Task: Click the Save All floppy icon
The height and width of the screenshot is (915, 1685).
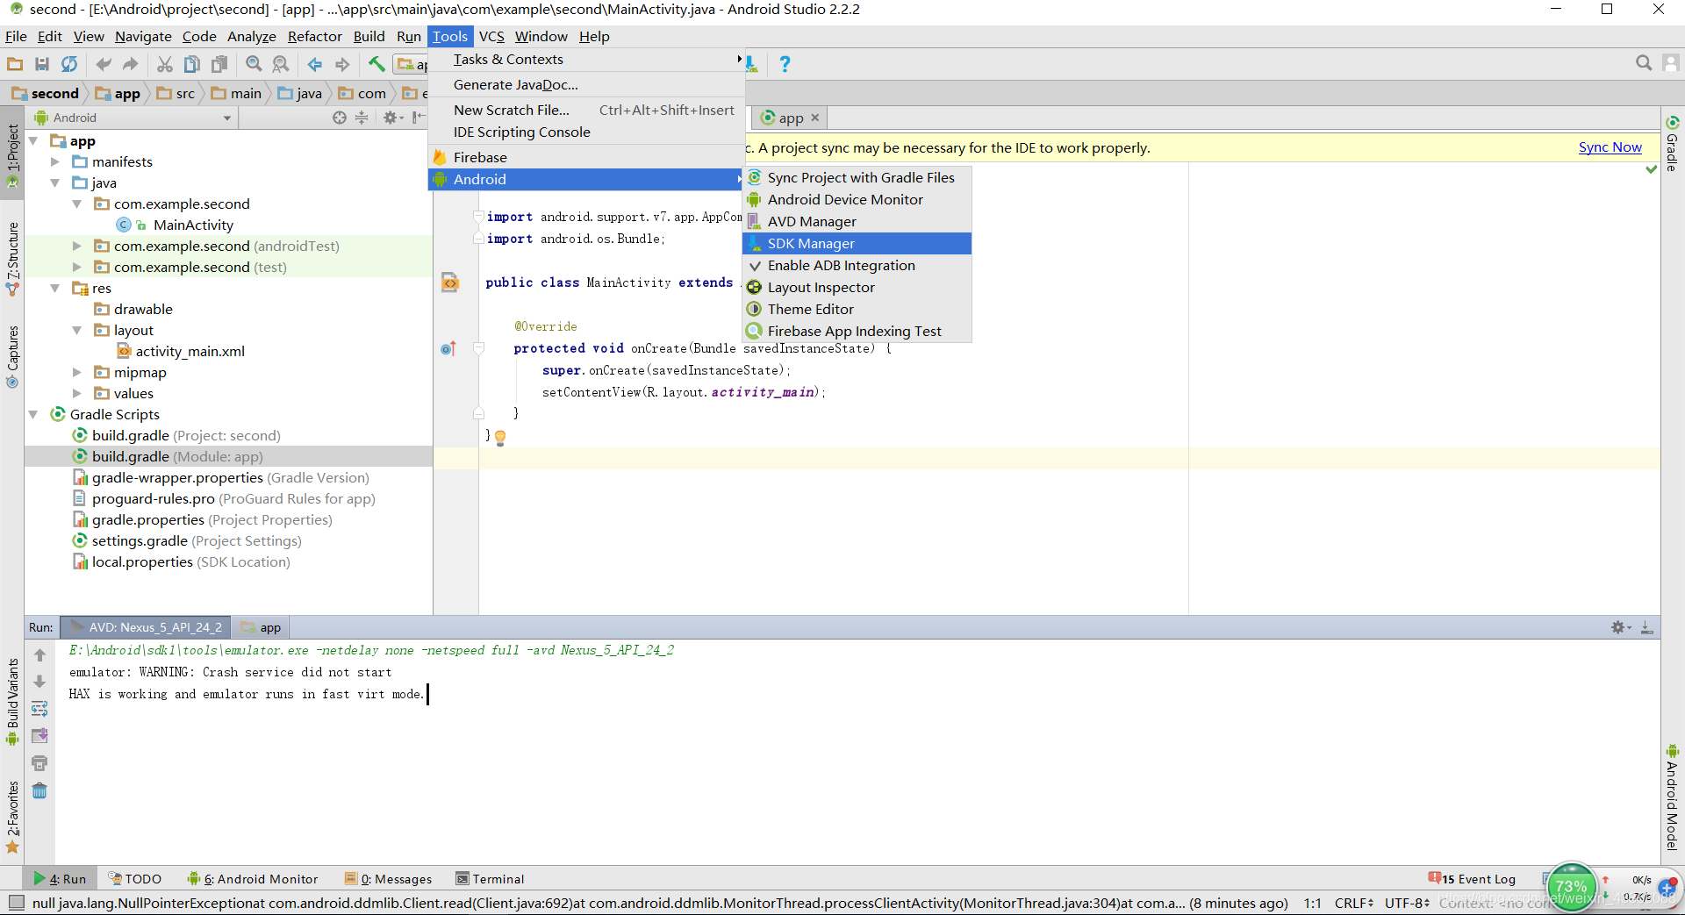Action: click(x=41, y=64)
